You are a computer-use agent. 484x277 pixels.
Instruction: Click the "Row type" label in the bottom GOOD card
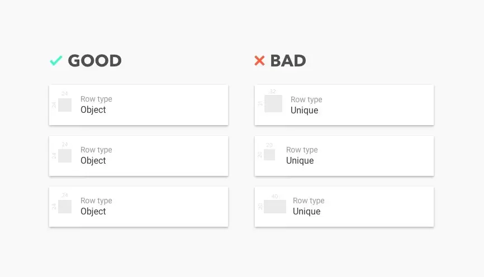(x=96, y=201)
